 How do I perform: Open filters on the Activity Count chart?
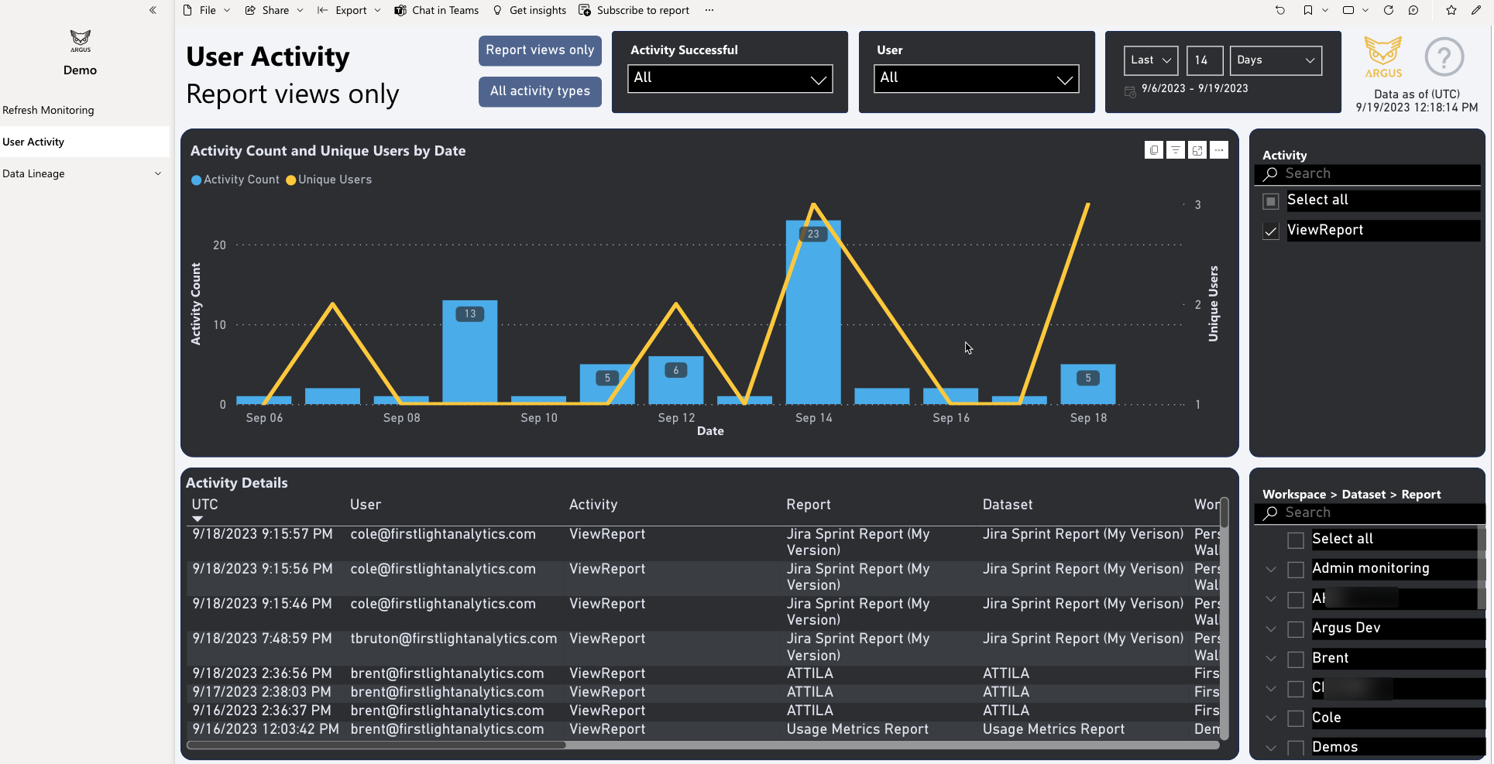tap(1175, 149)
